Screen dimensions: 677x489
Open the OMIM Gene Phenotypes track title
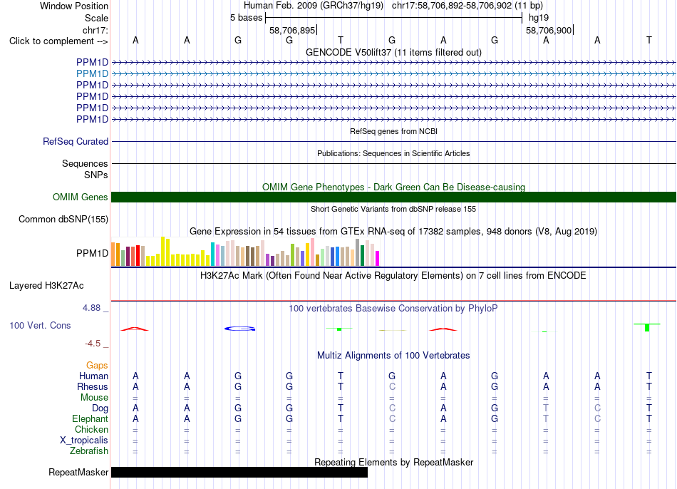393,187
